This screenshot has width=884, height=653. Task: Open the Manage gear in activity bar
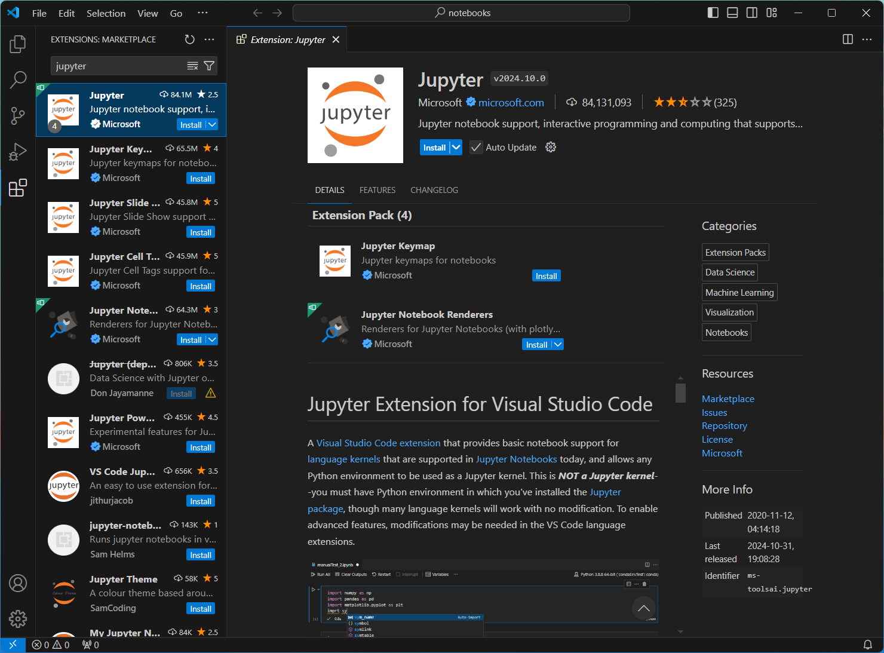18,619
